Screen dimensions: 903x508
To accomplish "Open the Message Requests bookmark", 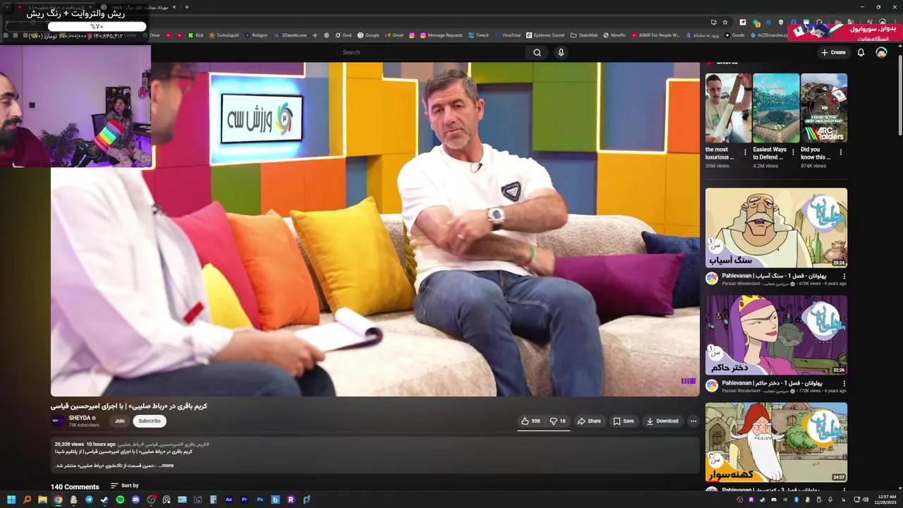I will point(441,35).
